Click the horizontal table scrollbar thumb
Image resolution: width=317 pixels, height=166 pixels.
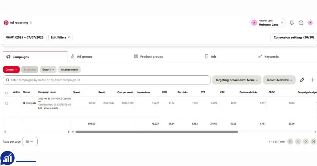pos(156,132)
